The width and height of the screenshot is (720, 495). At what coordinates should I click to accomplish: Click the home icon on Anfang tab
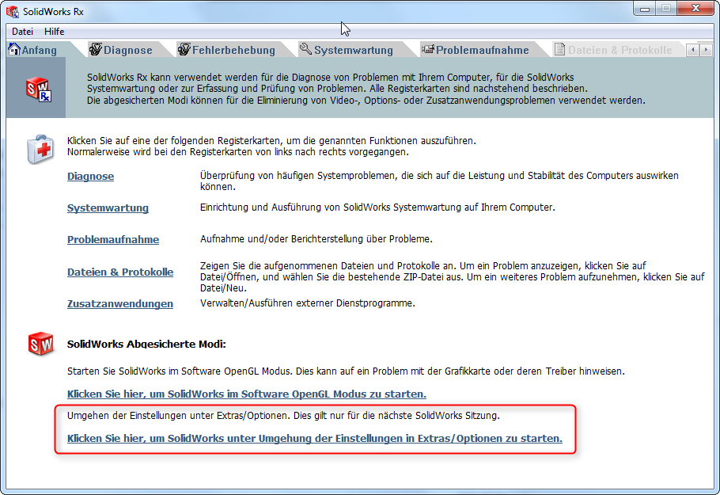pyautogui.click(x=14, y=49)
